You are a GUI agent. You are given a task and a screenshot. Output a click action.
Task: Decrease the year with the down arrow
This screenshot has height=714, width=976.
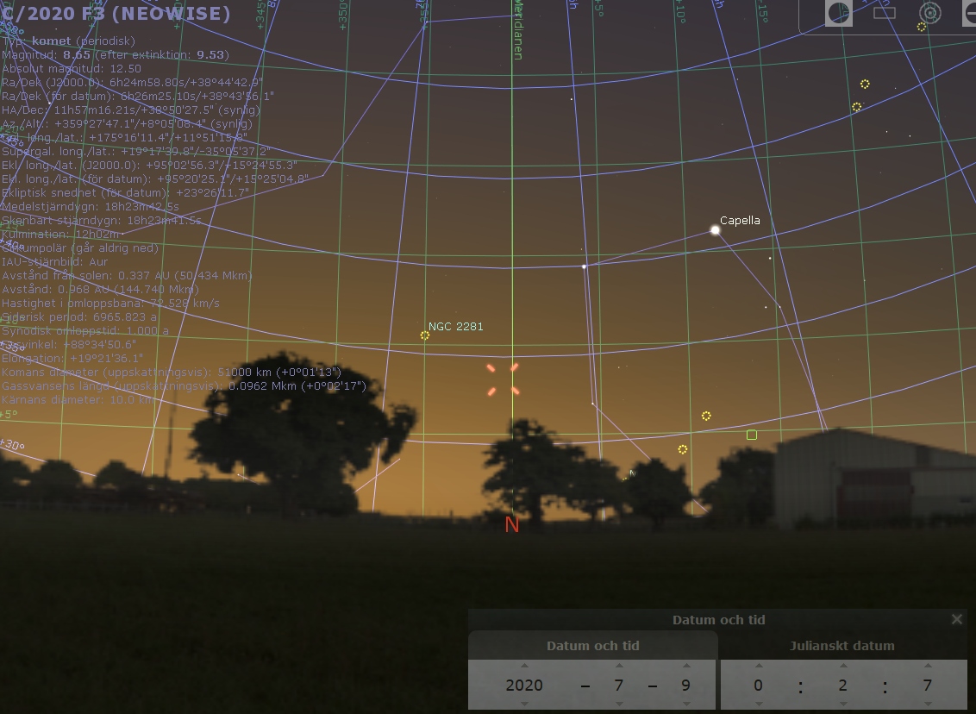(524, 704)
